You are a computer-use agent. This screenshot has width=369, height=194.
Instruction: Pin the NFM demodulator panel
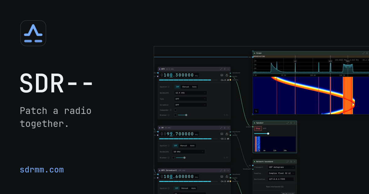tap(224, 69)
